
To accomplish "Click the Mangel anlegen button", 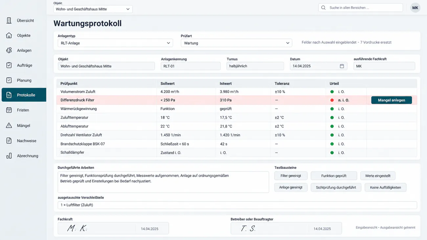I will click(x=392, y=100).
